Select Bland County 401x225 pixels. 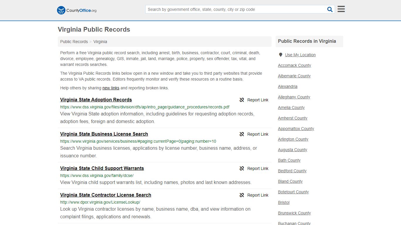pos(290,181)
